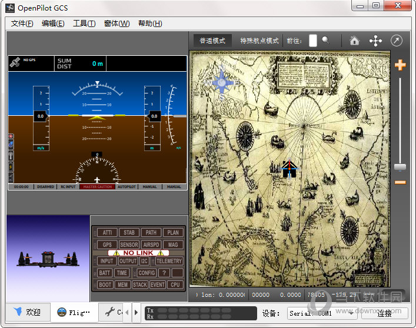Click the four-way move/center map icon
416x328 pixels.
(375, 41)
